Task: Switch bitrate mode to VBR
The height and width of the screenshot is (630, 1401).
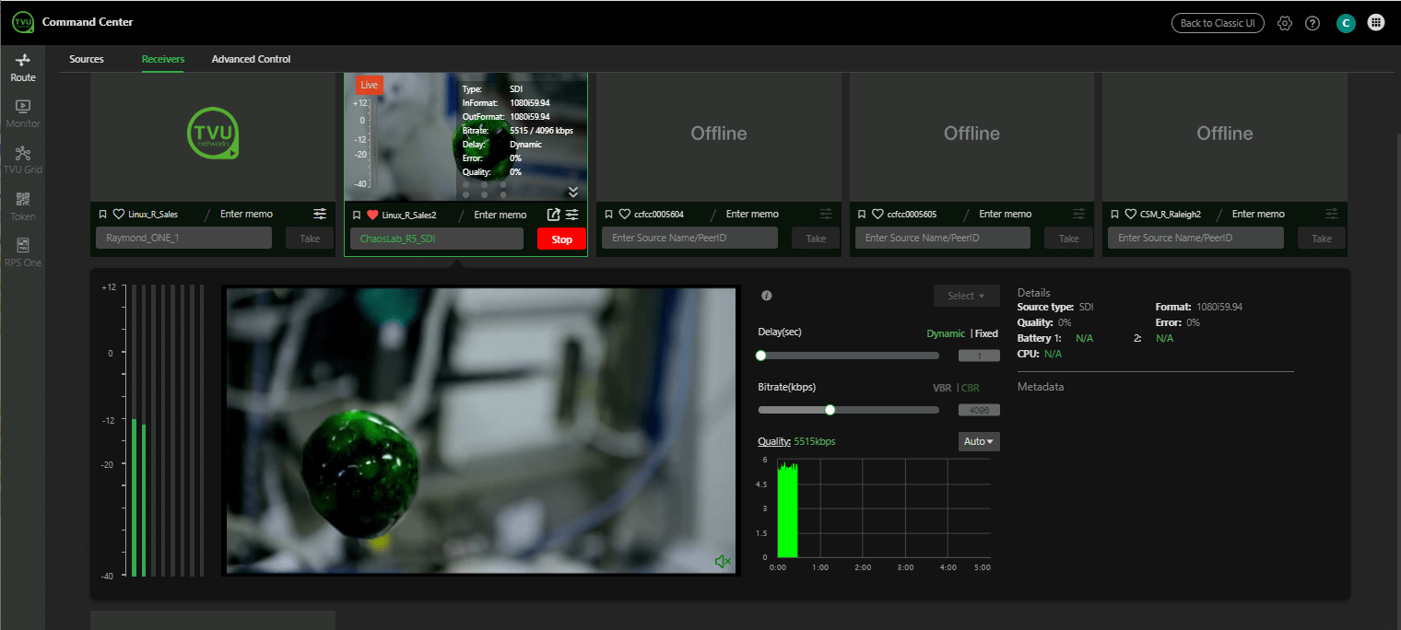Action: (941, 388)
